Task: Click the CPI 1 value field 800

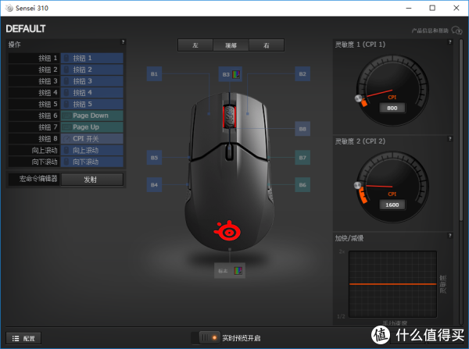Action: pos(392,108)
